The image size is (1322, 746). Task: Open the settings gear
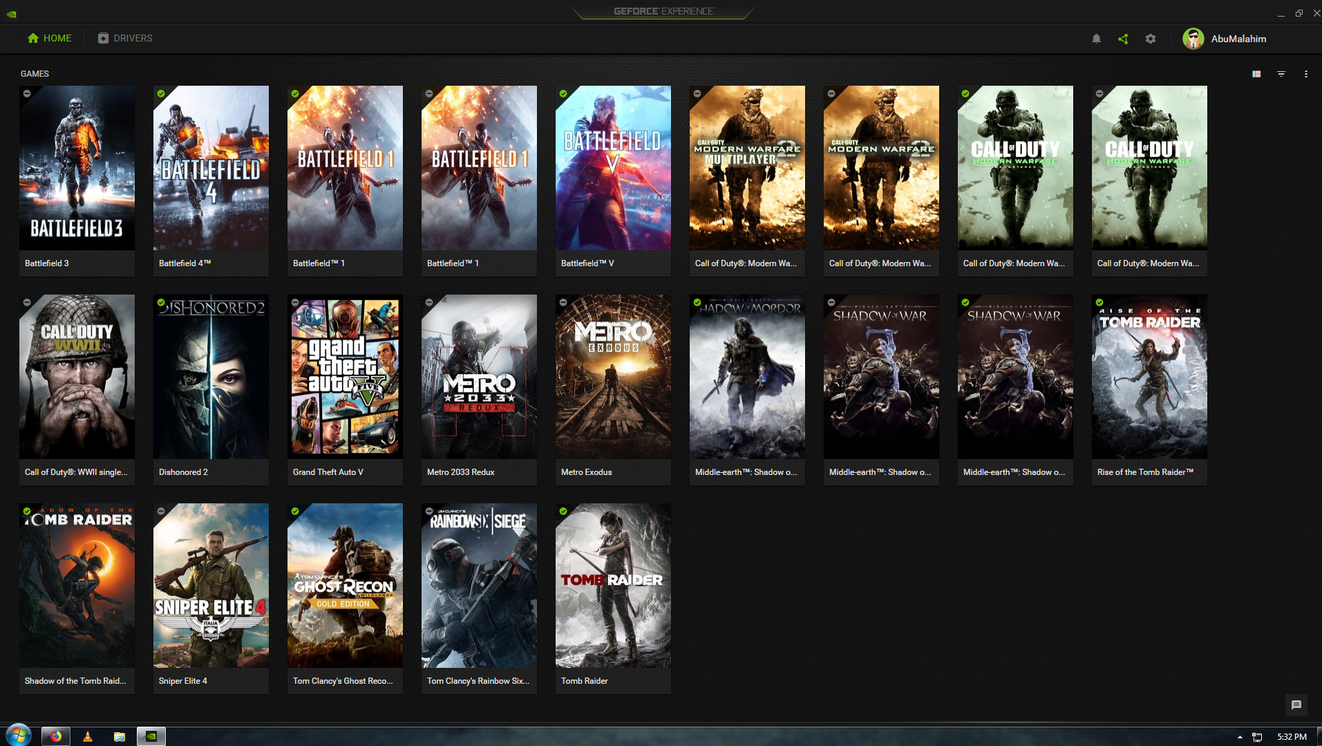[x=1151, y=39]
